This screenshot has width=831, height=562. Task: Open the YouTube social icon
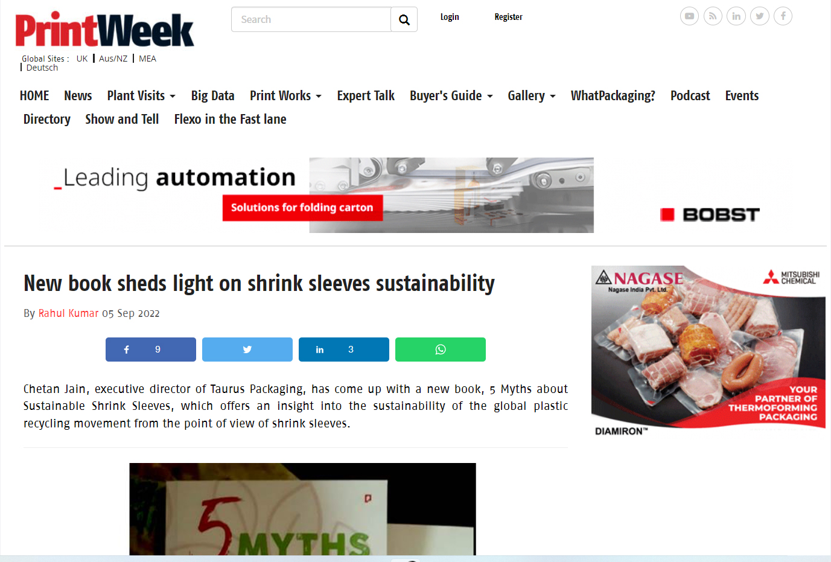point(689,16)
